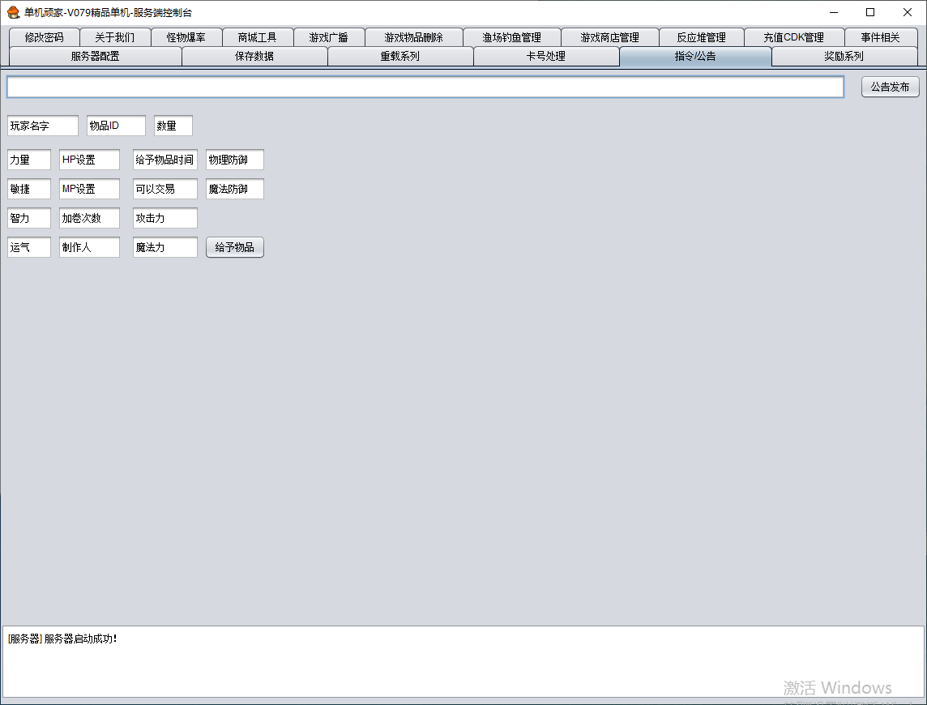Image resolution: width=927 pixels, height=705 pixels.
Task: Switch to the 怪物爆率 tab
Action: coord(186,37)
